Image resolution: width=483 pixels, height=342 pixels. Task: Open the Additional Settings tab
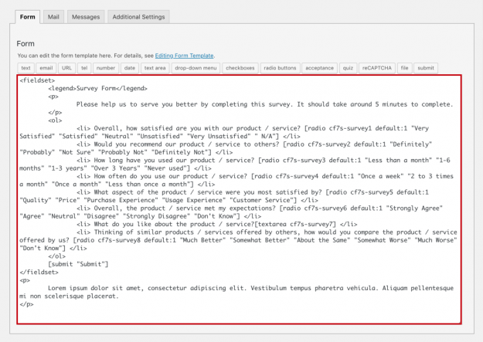(x=138, y=16)
